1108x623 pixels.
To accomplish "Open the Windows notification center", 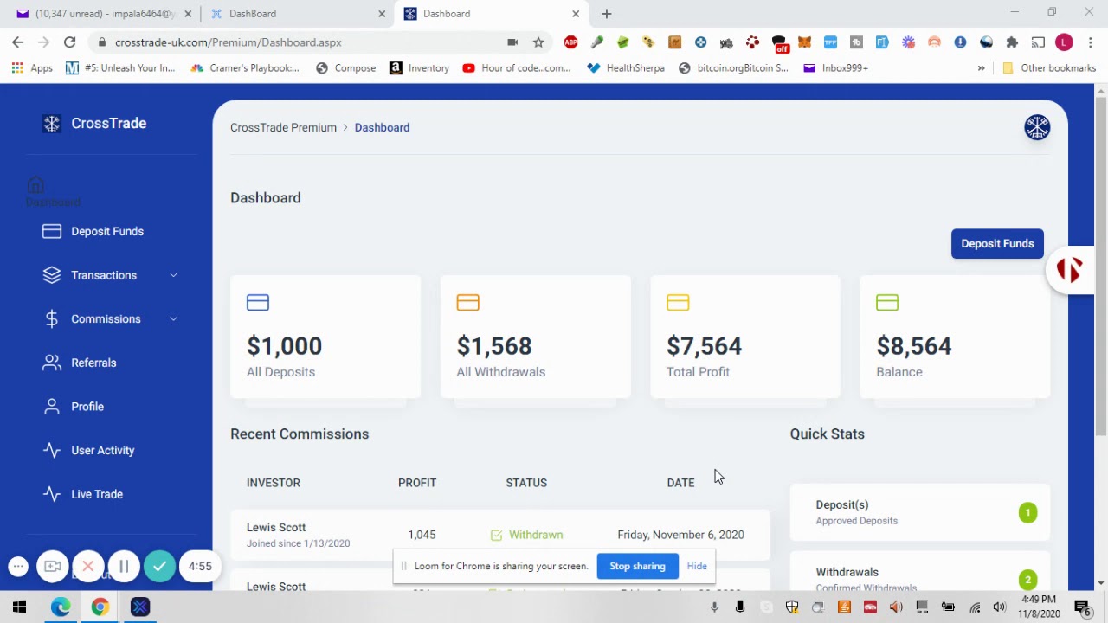I will click(1082, 607).
